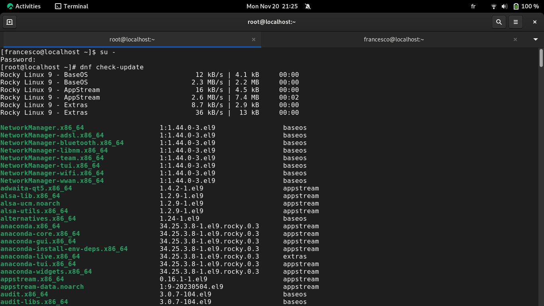Click the muted notifications bell icon
Image resolution: width=544 pixels, height=306 pixels.
point(307,6)
